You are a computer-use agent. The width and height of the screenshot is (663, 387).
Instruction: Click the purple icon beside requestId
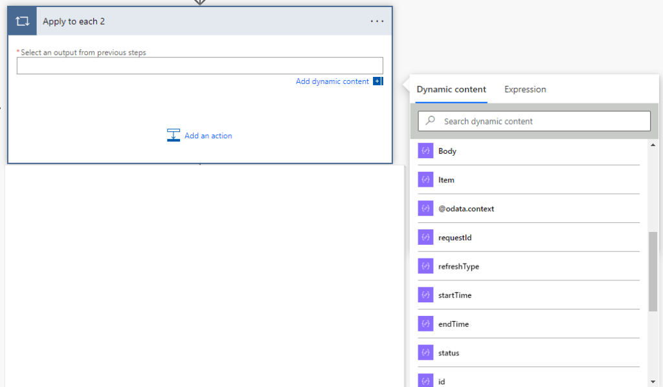click(x=425, y=238)
